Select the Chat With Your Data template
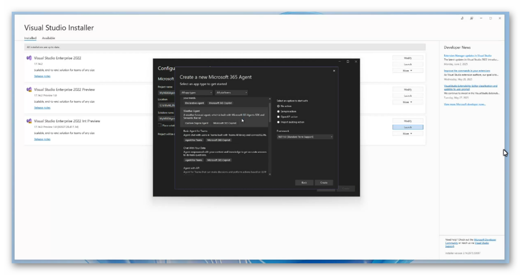 225,154
